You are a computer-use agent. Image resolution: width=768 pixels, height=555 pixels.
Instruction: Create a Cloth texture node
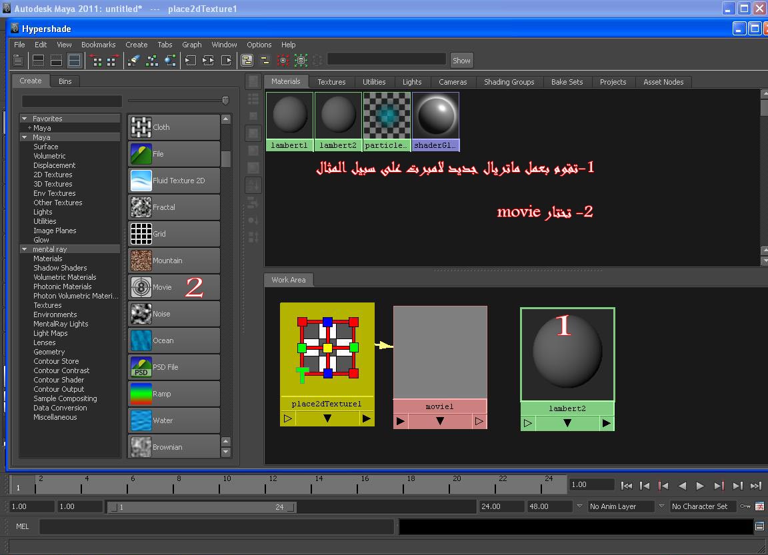coord(174,127)
